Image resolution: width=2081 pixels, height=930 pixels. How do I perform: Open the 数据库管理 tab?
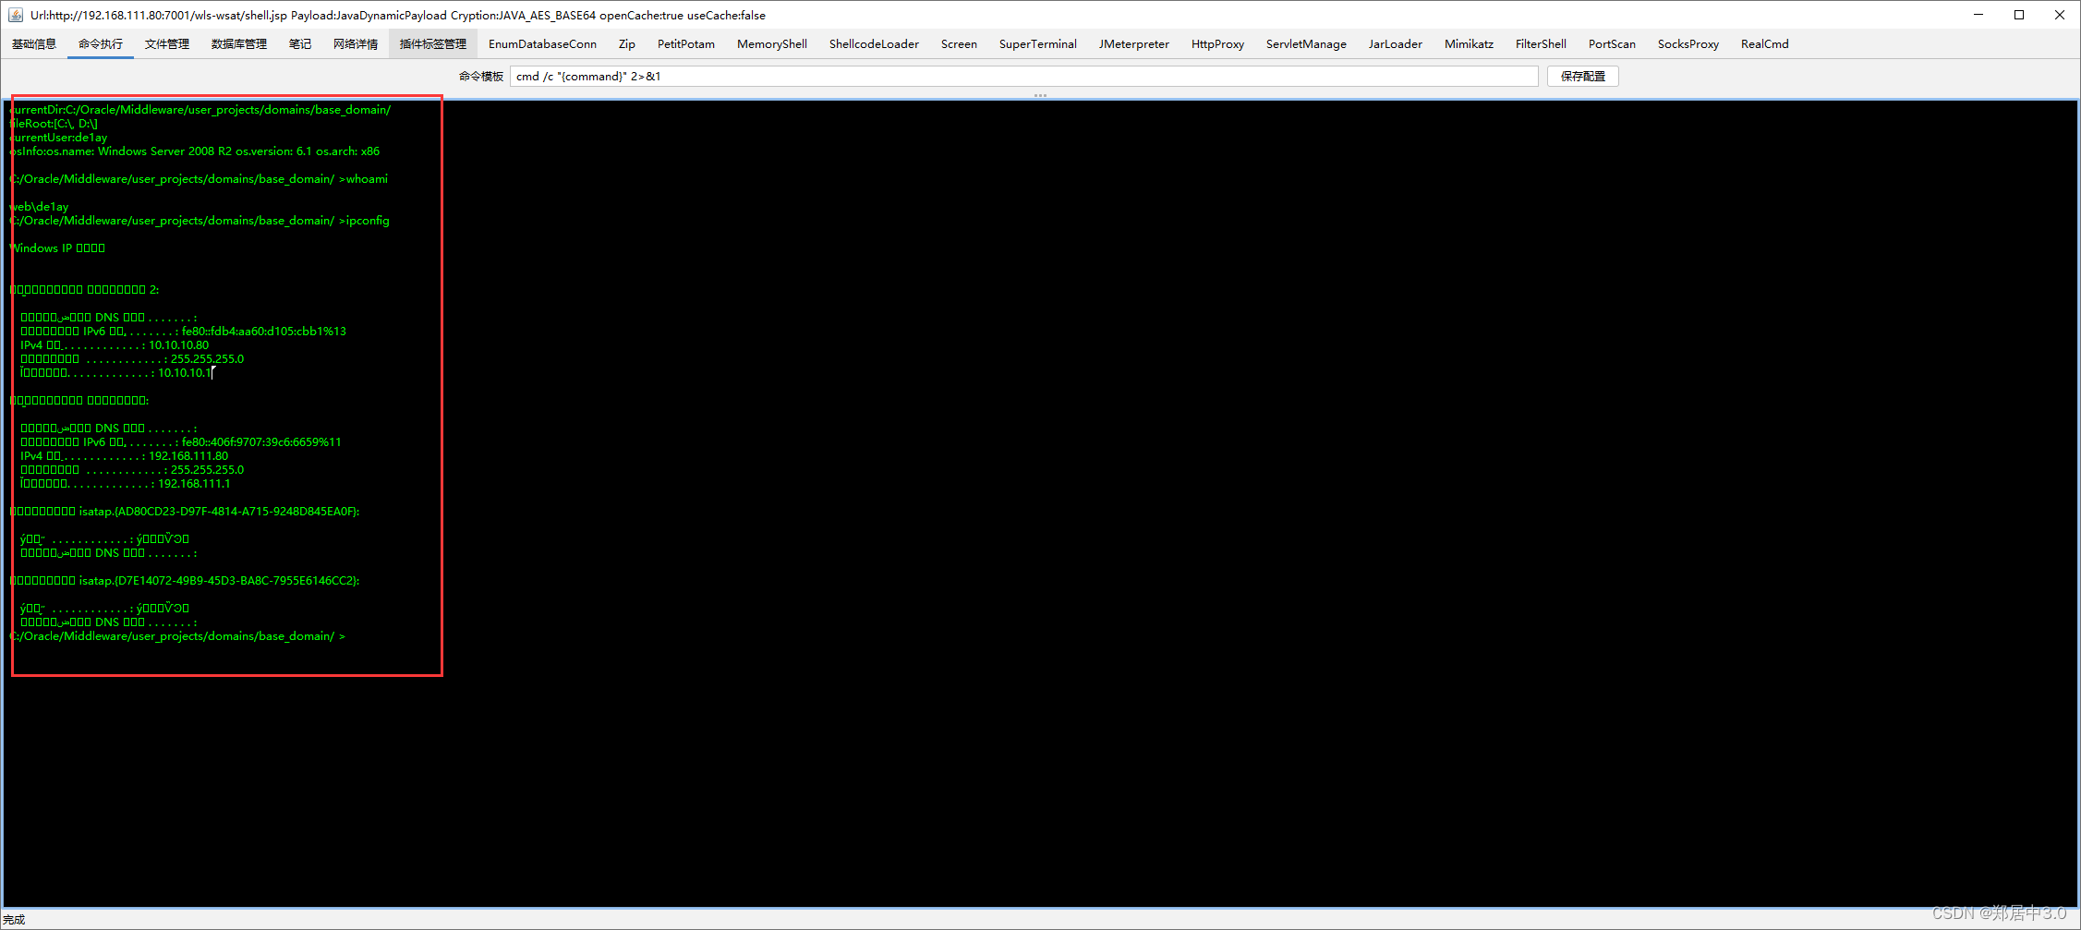[239, 44]
